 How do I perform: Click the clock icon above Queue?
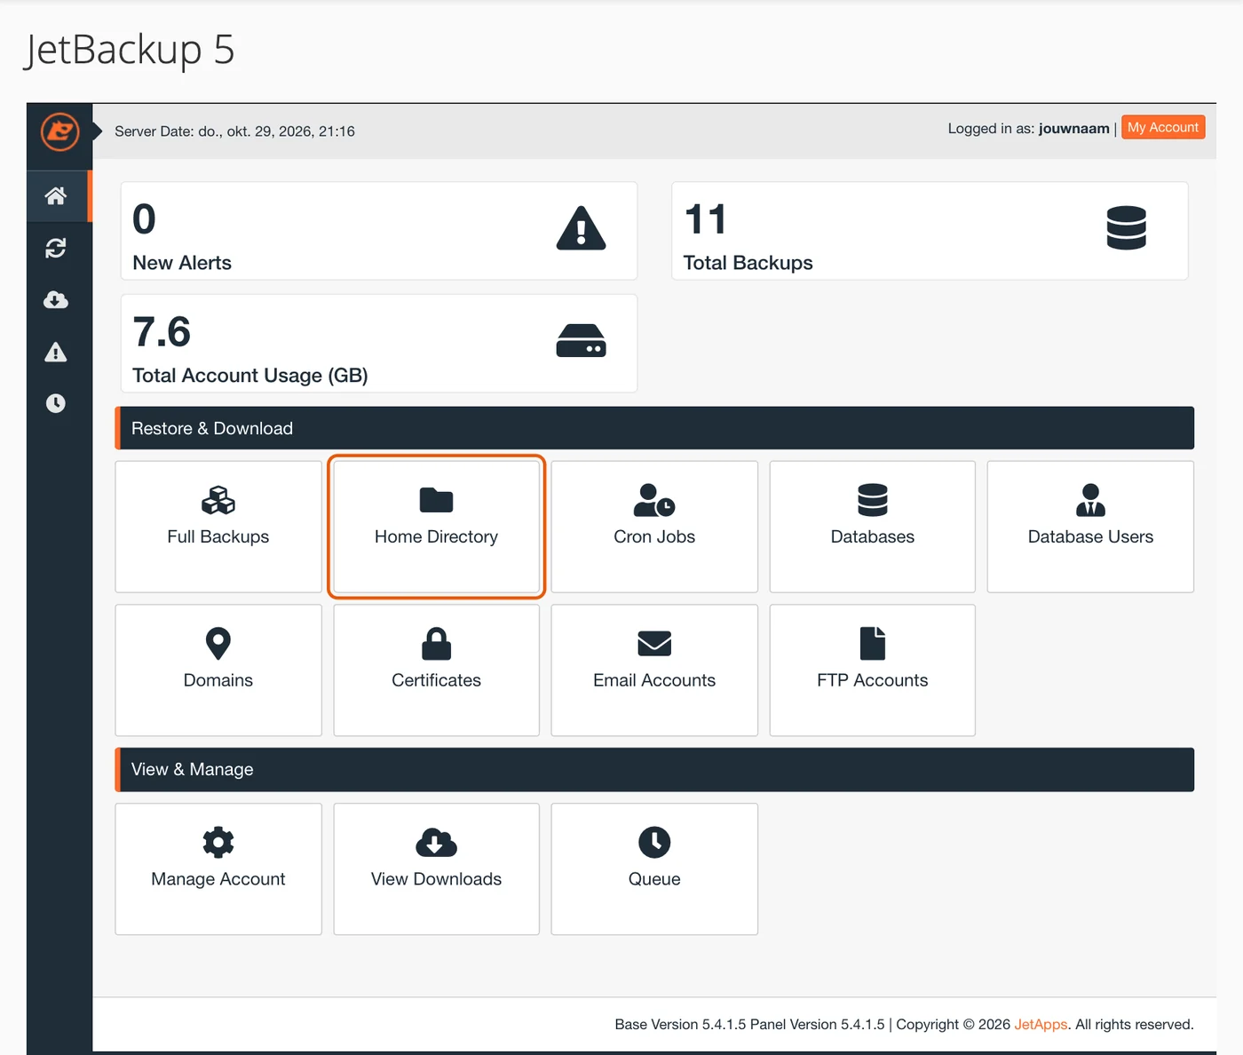point(654,843)
